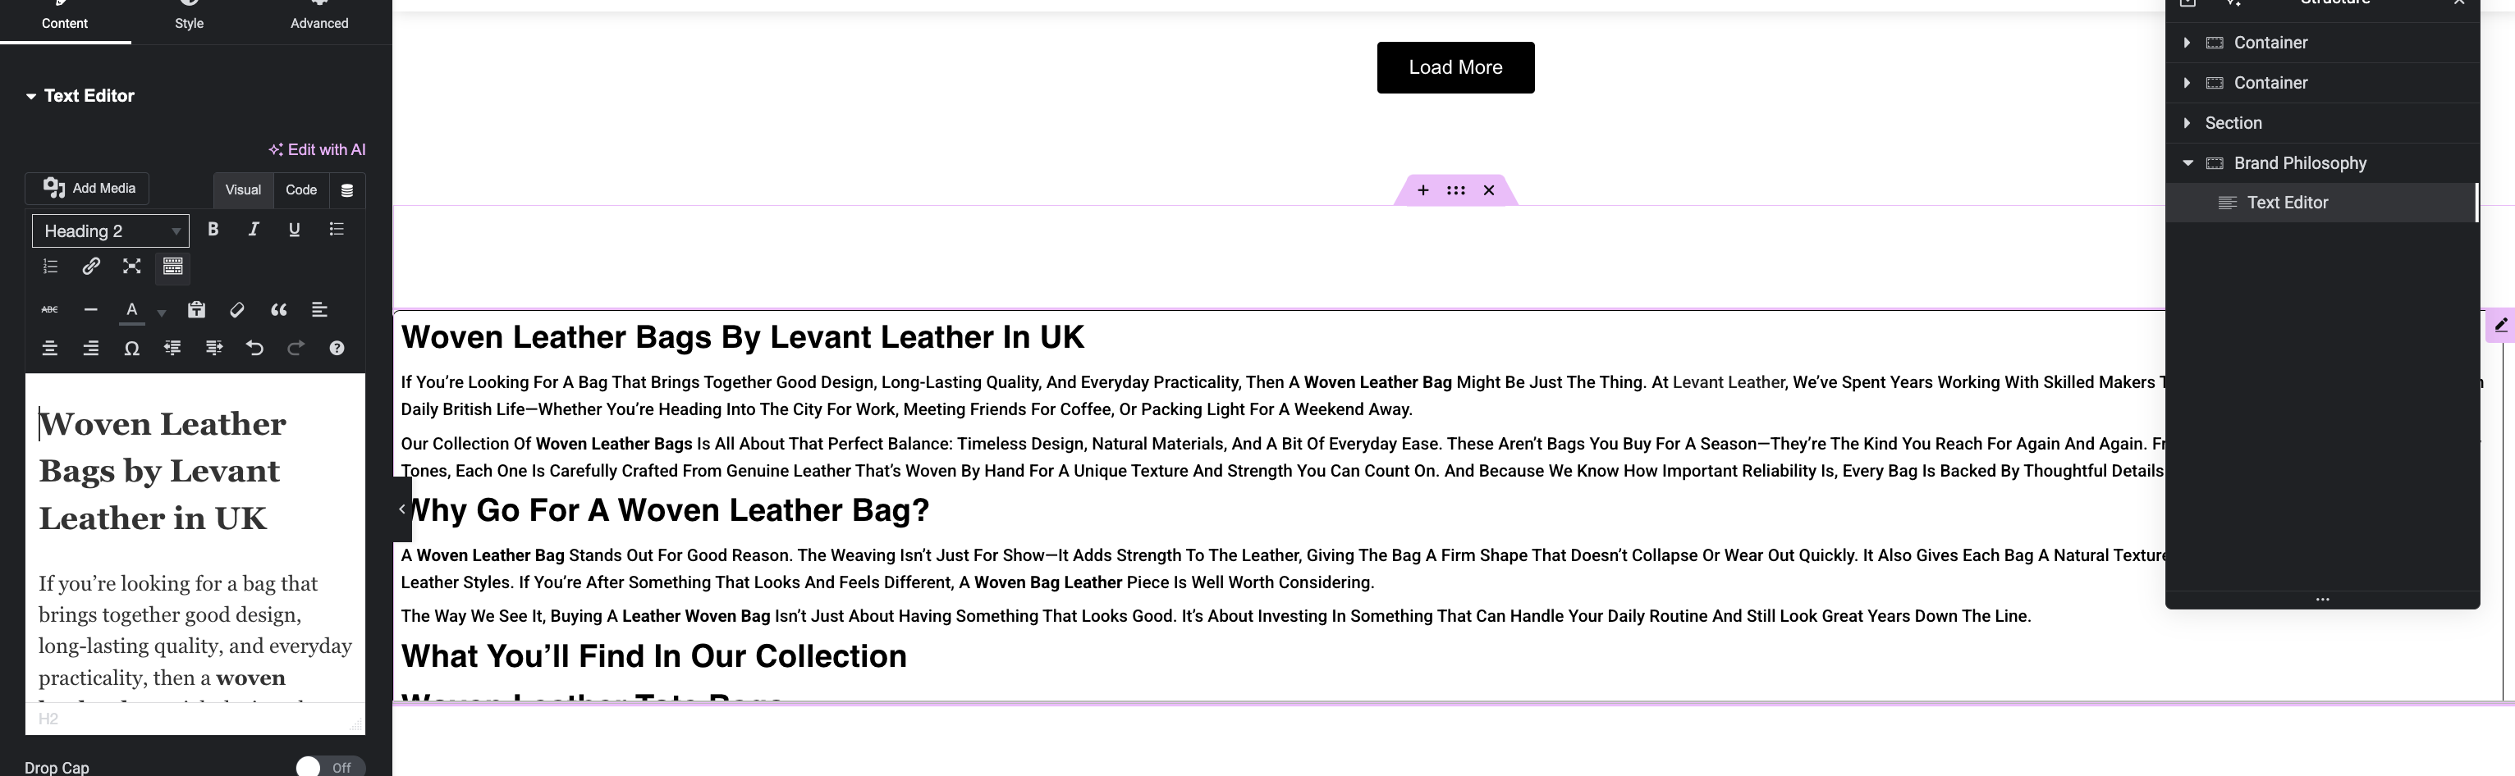The image size is (2515, 776).
Task: Toggle strikethrough formatting
Action: pyautogui.click(x=50, y=310)
